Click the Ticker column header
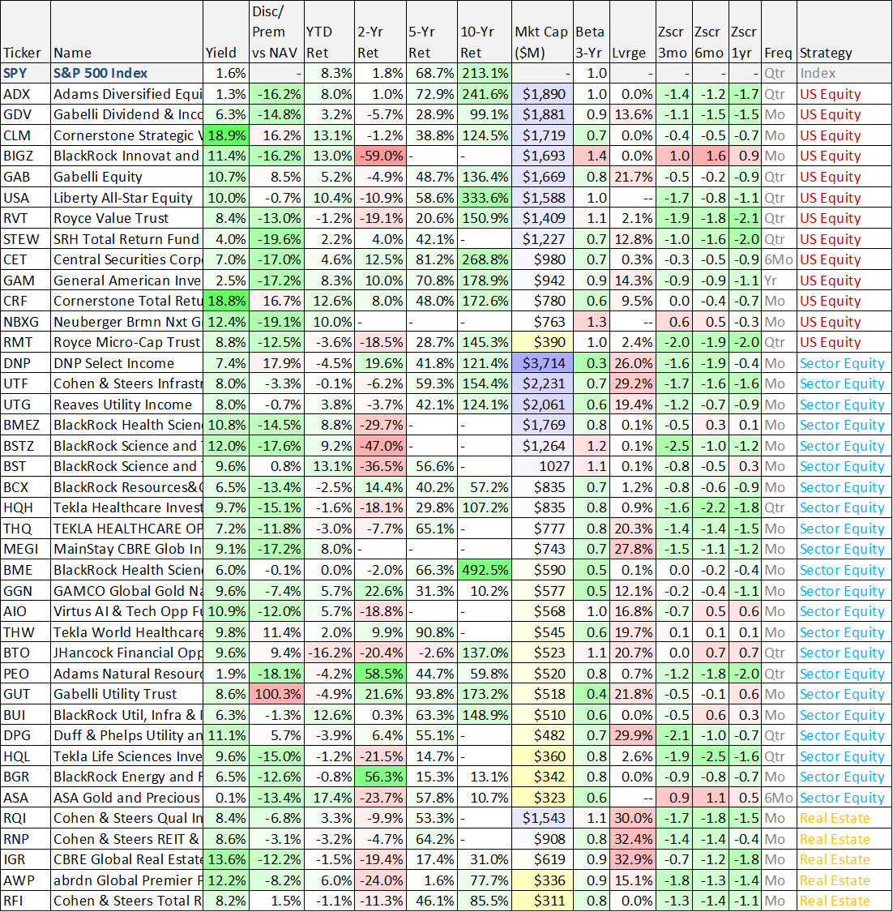 coord(26,32)
